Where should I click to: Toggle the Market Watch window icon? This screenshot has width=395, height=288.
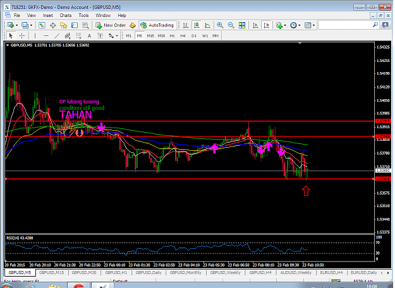click(x=42, y=25)
